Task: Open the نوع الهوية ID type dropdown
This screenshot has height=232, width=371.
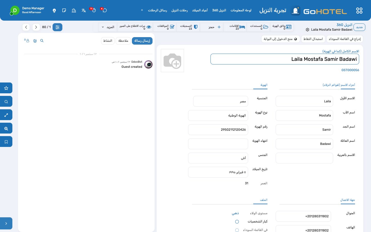Action: pyautogui.click(x=218, y=115)
